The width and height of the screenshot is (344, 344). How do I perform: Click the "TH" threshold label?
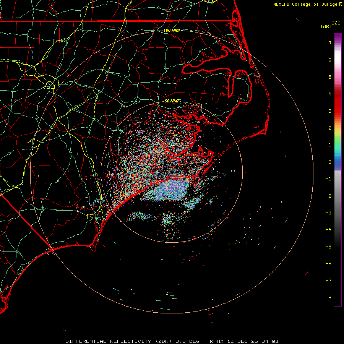328,298
